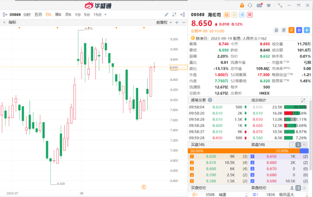Click orange 买 buy button
This screenshot has width=313, height=197.
point(291,30)
